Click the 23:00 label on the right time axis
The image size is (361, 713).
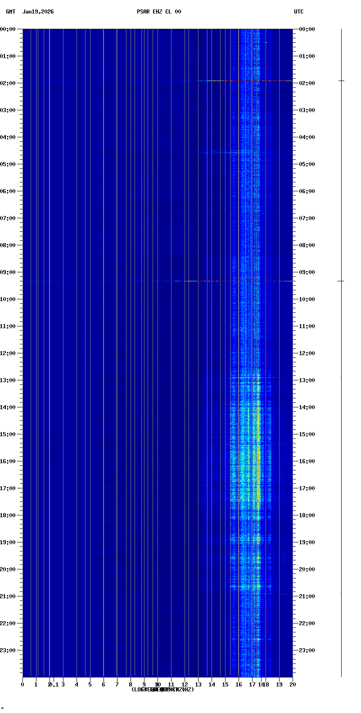coord(307,650)
